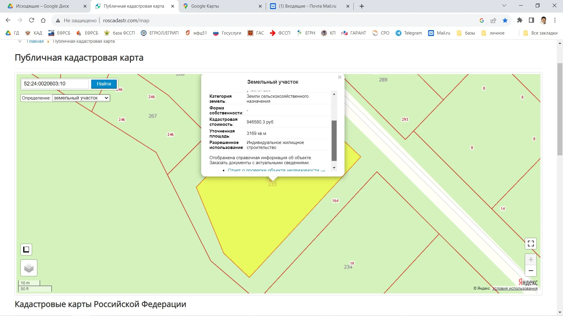Go forward in browser history
Viewport: 563px width, 316px height.
(x=20, y=20)
